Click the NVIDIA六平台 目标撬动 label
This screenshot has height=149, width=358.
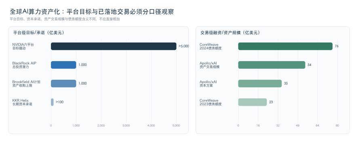pos(23,47)
